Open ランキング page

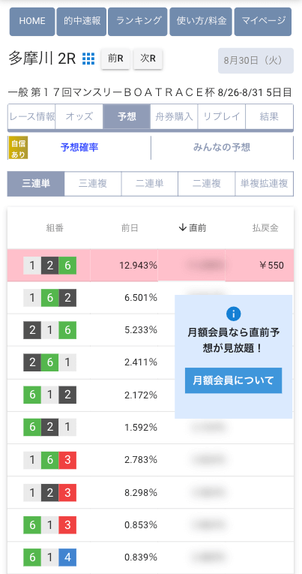(x=137, y=22)
